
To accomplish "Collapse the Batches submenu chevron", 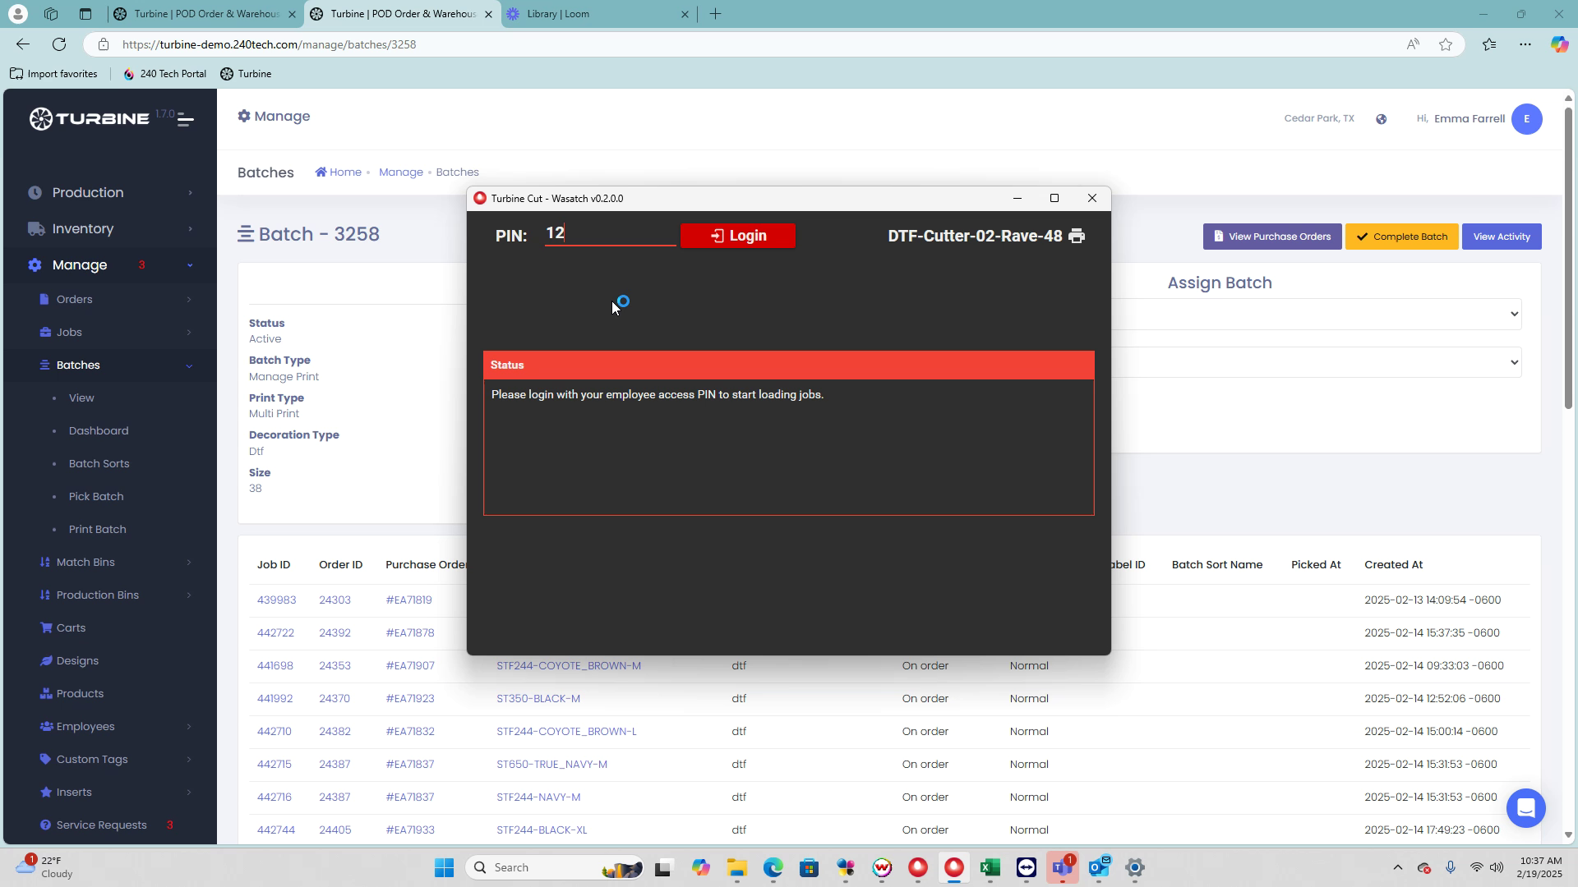I will (x=190, y=365).
